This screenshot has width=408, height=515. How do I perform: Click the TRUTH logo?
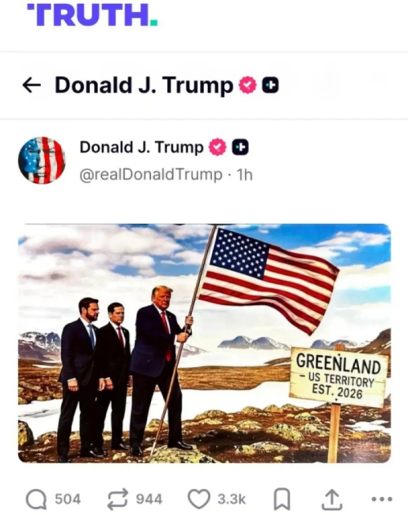pyautogui.click(x=92, y=15)
